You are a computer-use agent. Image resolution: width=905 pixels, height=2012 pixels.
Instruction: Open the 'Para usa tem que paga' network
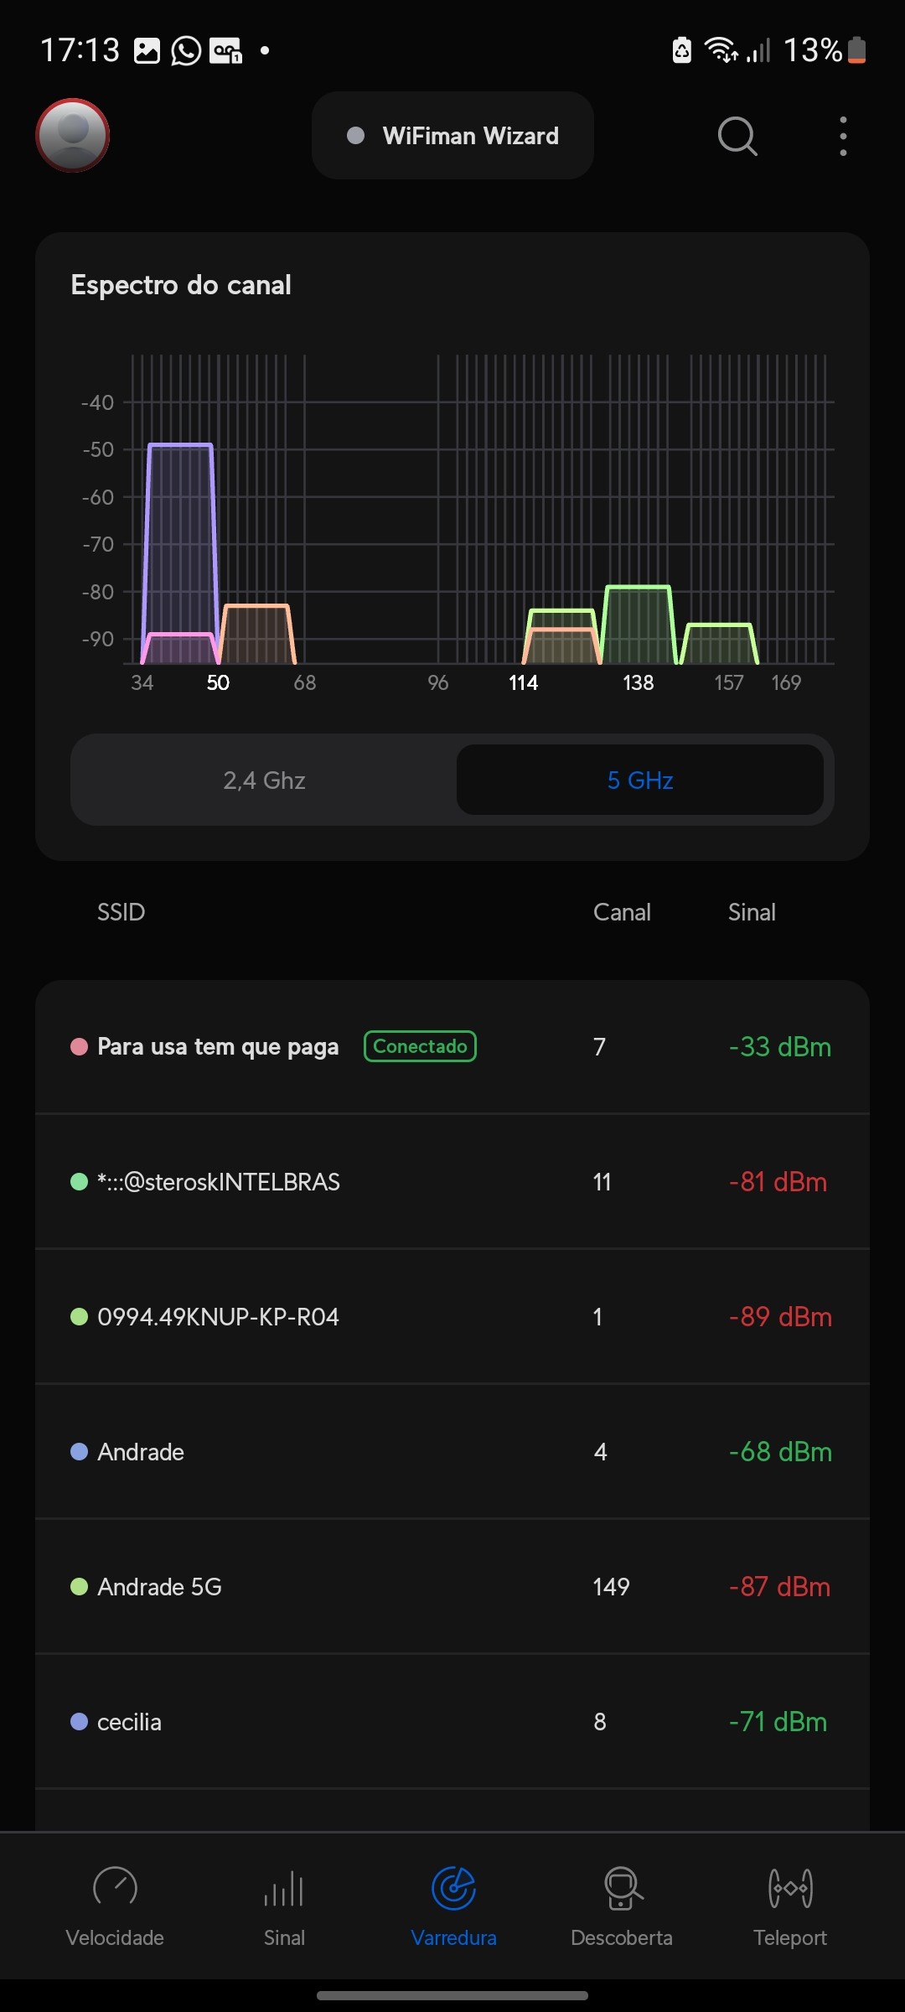tap(218, 1047)
